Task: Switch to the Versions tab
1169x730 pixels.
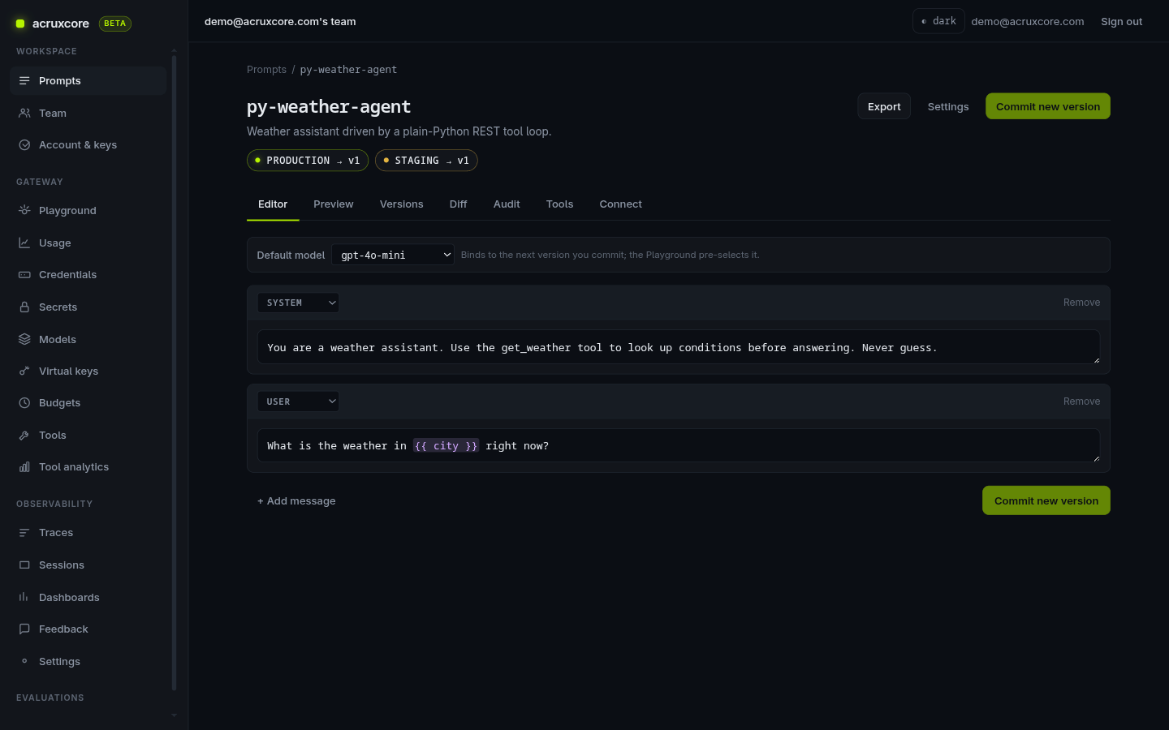Action: click(x=402, y=204)
